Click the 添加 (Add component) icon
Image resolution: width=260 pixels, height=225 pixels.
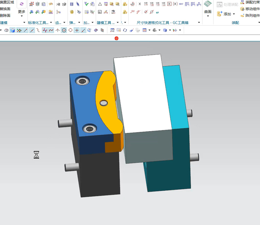(220, 14)
